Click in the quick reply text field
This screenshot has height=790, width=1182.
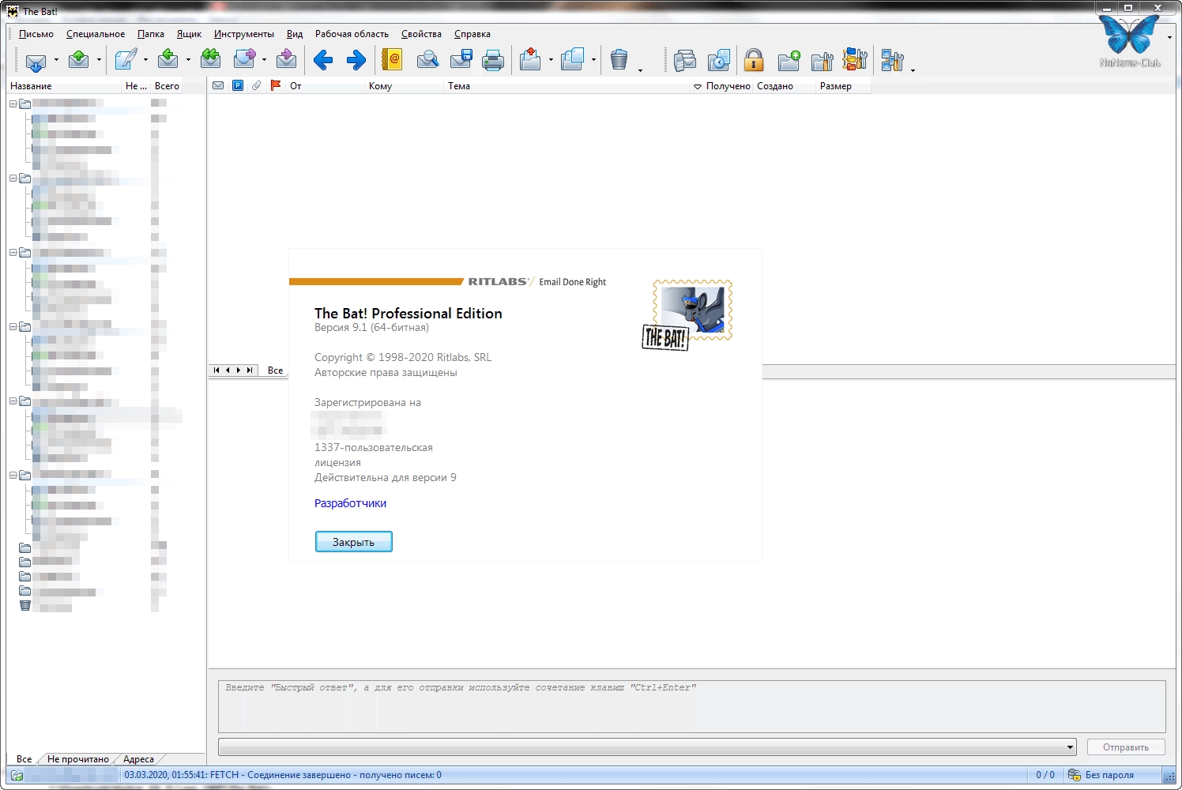(691, 706)
